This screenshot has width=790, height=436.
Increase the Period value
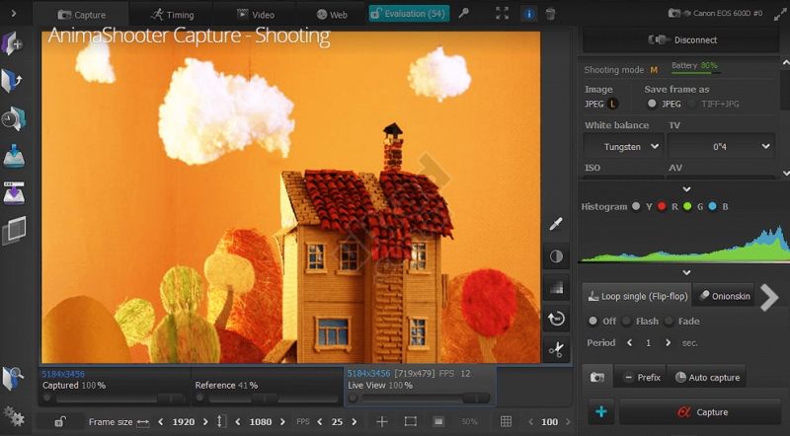pyautogui.click(x=668, y=343)
